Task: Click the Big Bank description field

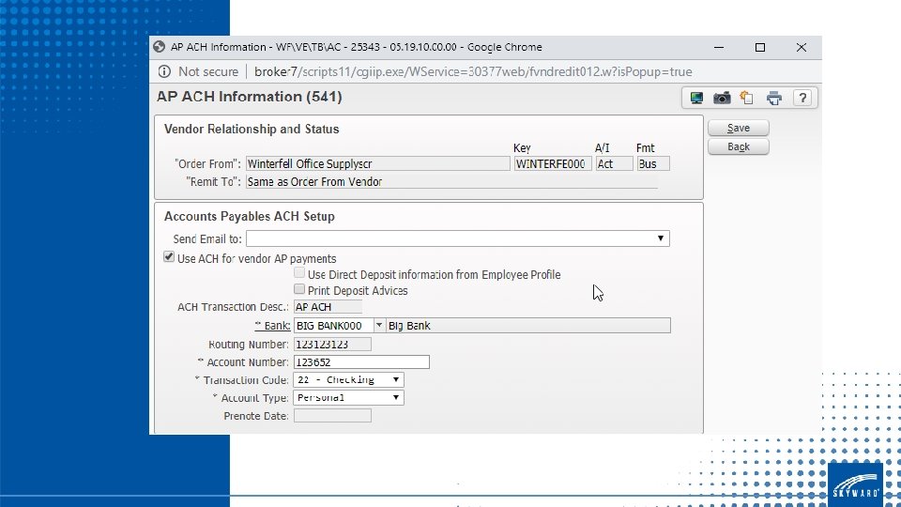Action: pos(528,326)
